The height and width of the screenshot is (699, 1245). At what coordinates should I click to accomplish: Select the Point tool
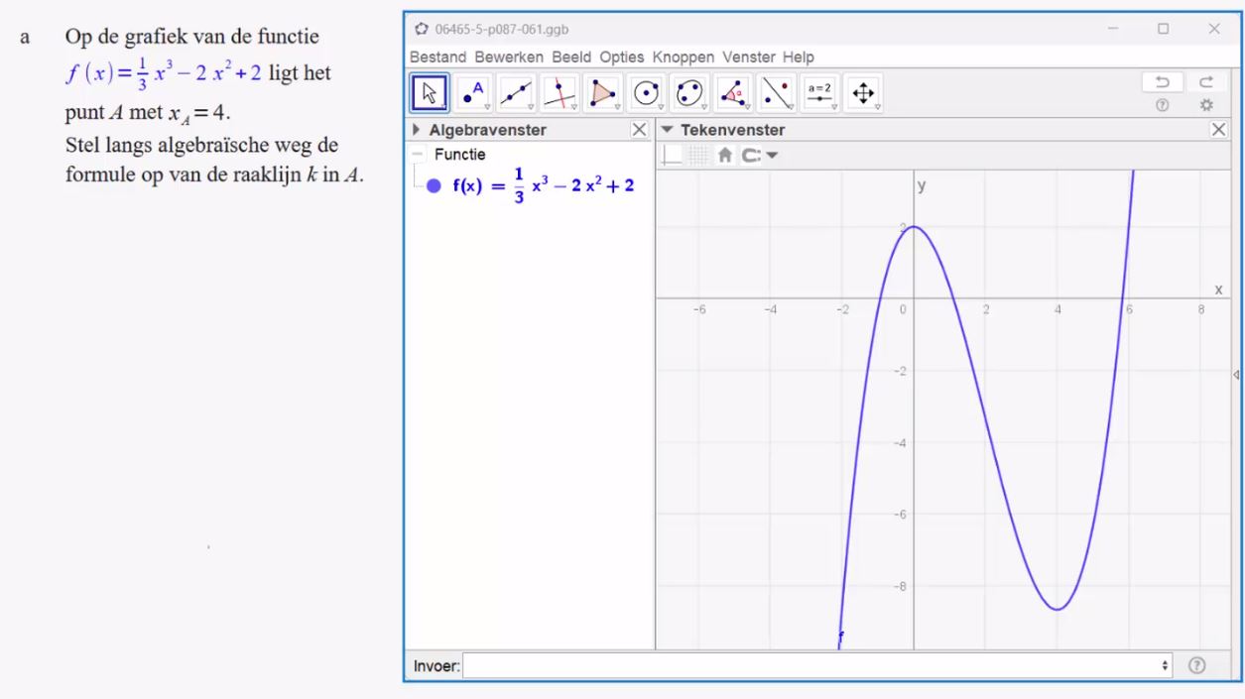click(473, 93)
